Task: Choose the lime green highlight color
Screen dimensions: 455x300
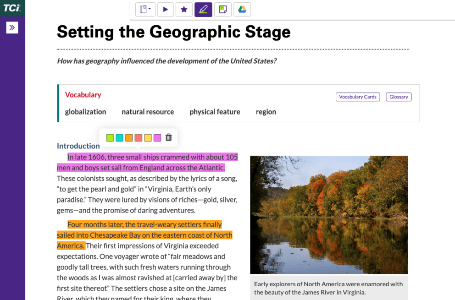Action: click(x=110, y=137)
